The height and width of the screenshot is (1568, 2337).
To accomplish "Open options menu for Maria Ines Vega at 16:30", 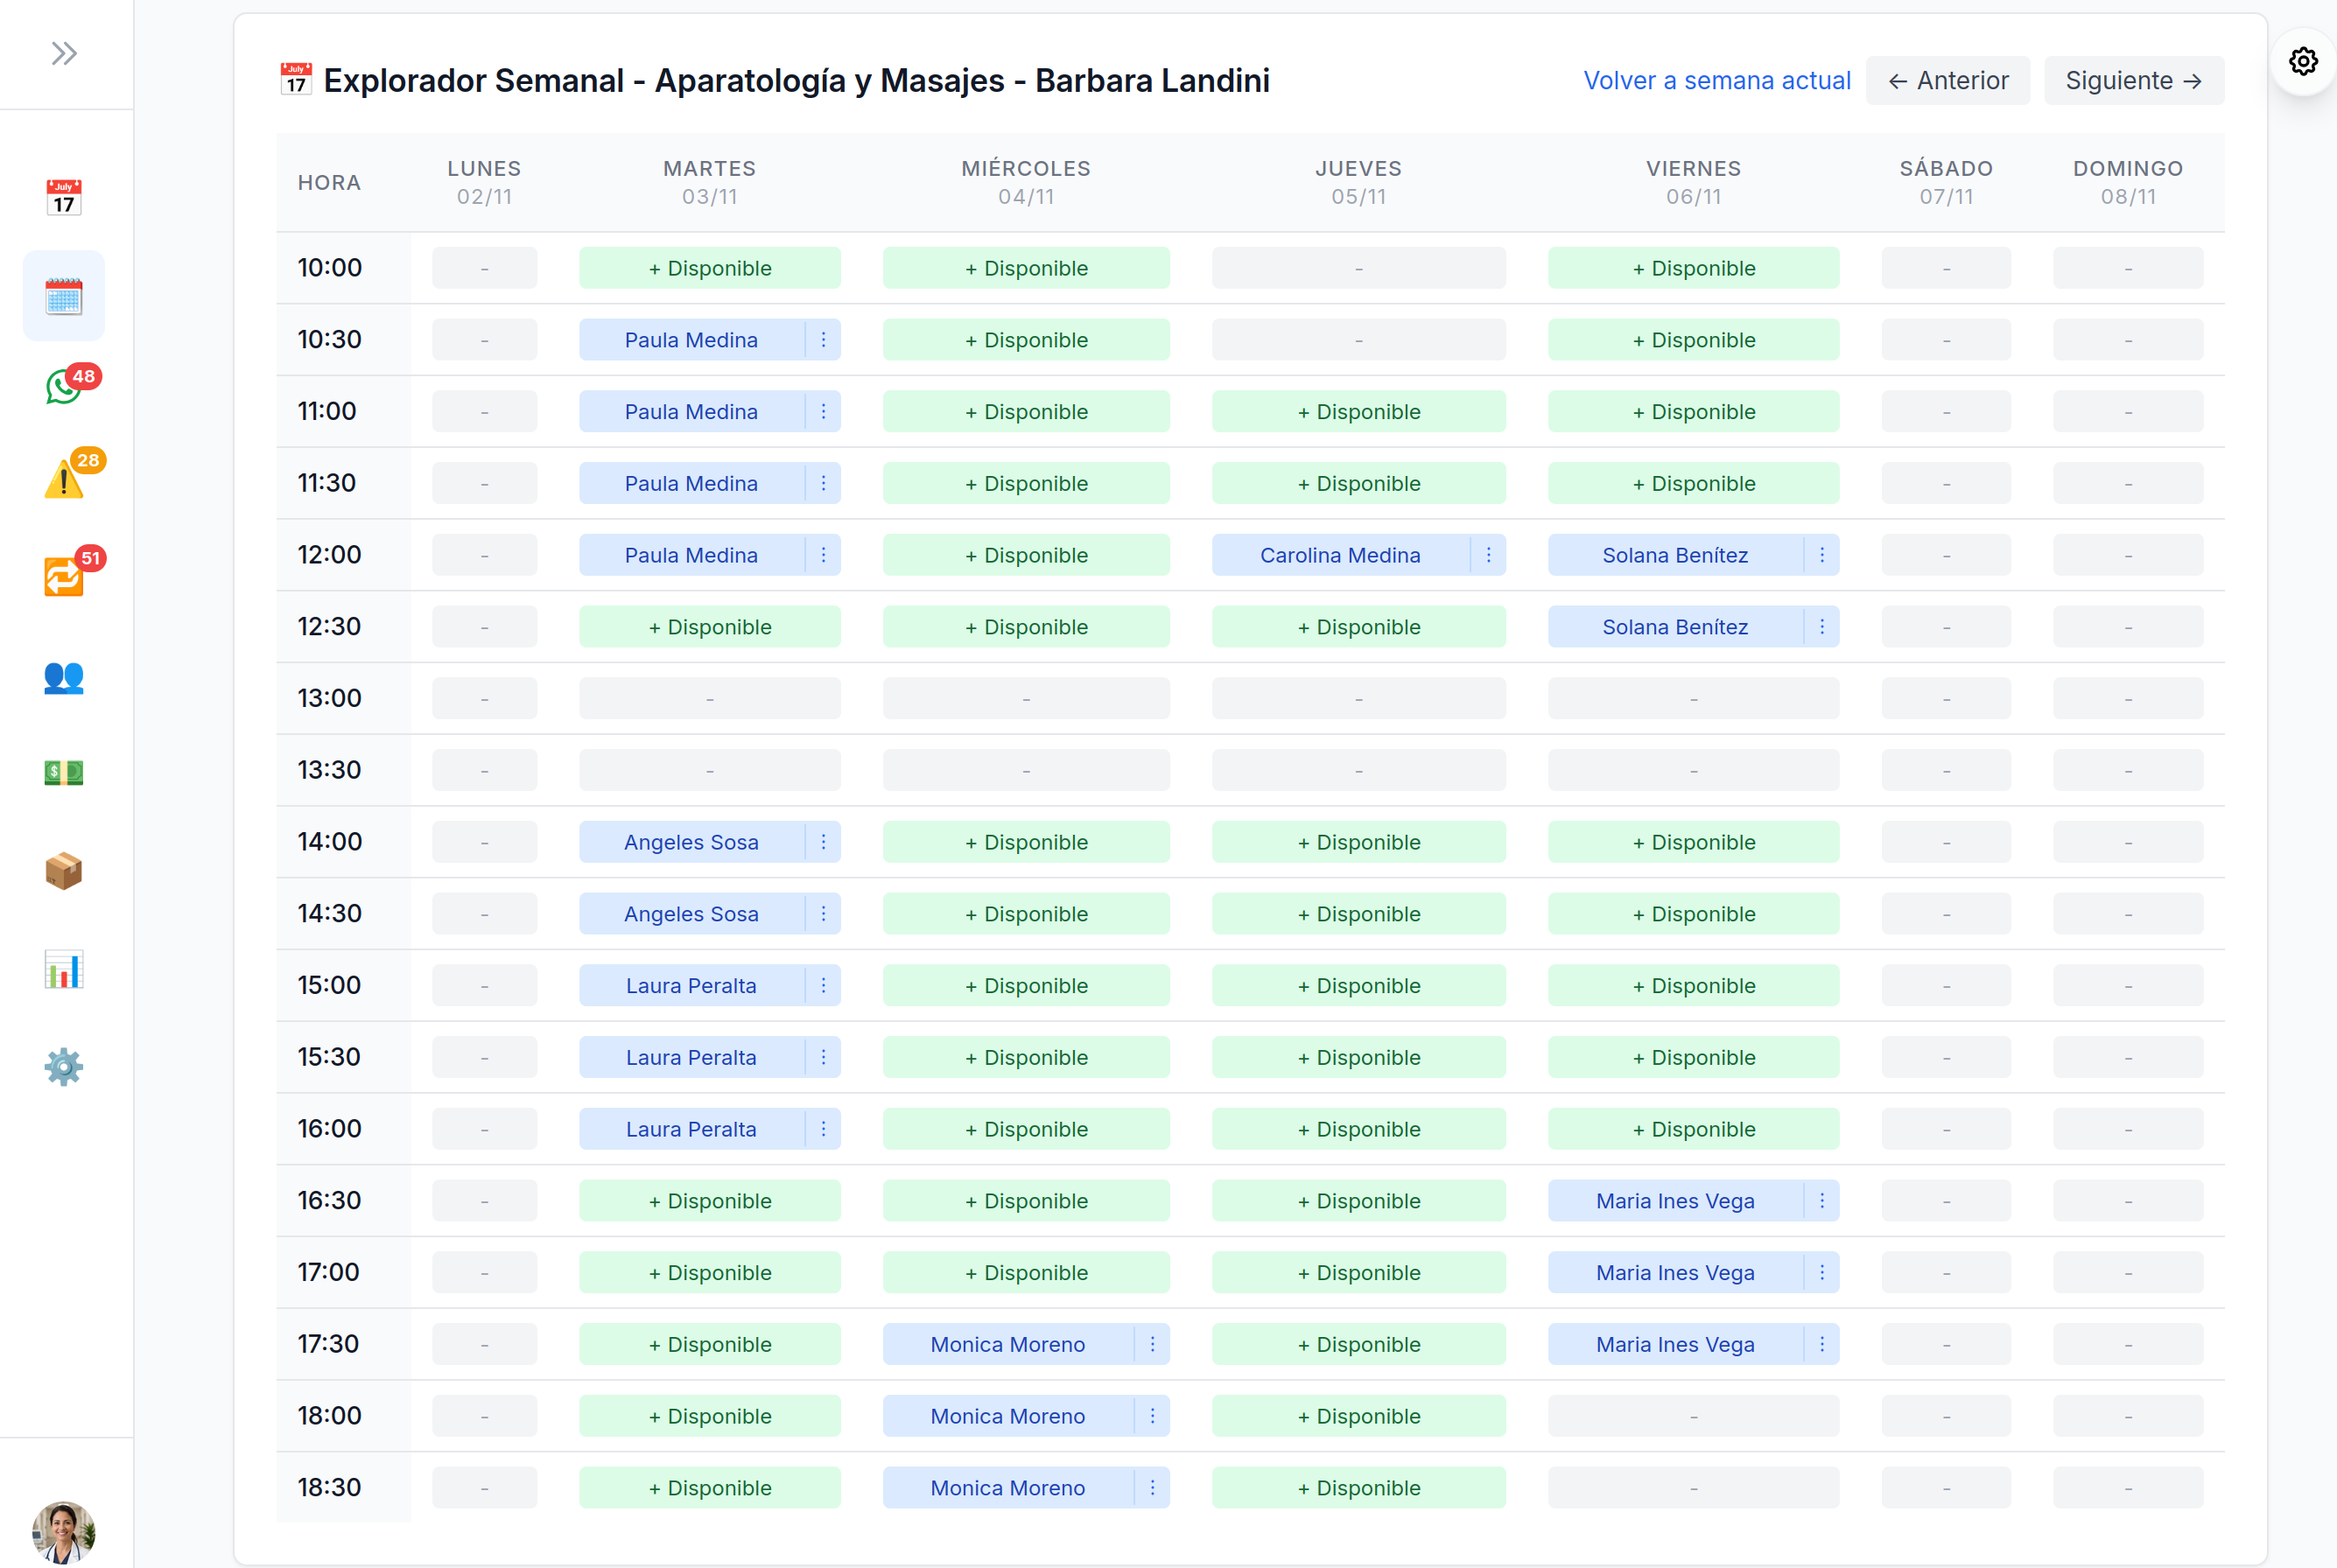I will [x=1821, y=1201].
